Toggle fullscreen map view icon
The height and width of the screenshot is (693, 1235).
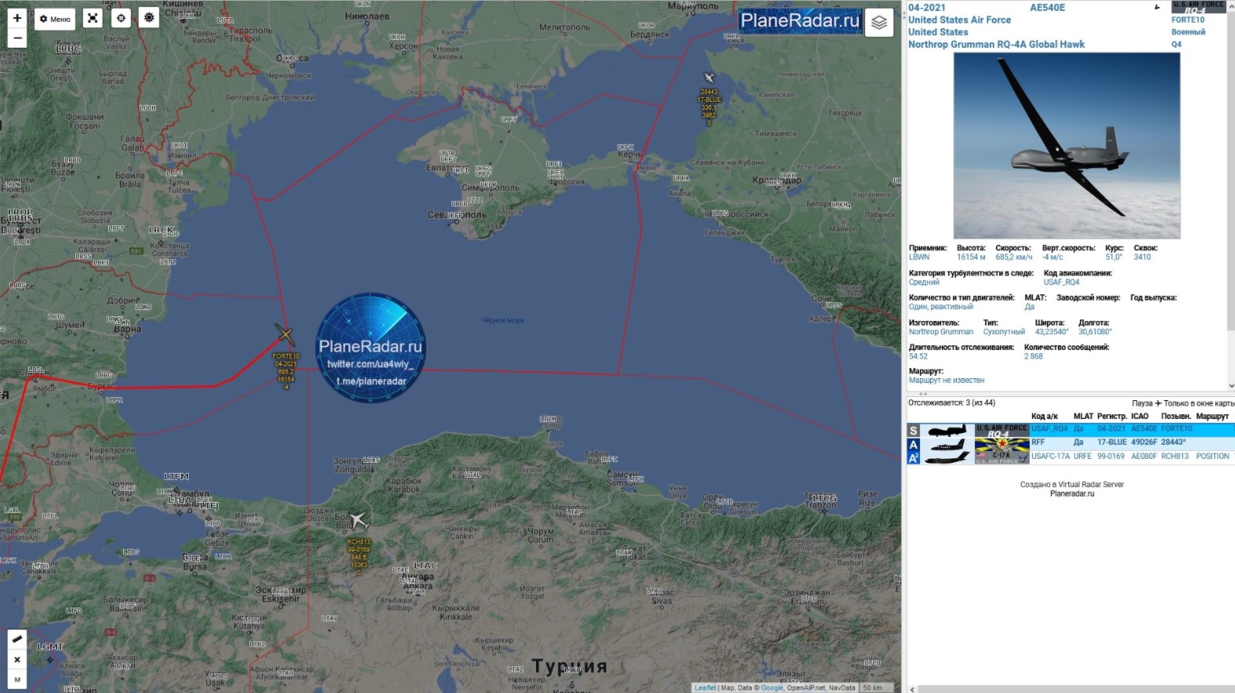(x=92, y=18)
